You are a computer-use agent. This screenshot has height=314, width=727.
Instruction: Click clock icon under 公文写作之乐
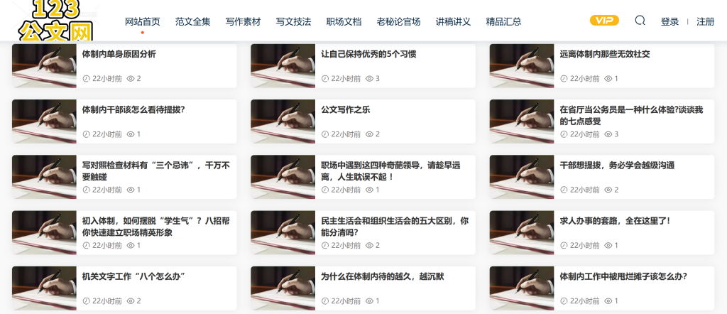pyautogui.click(x=324, y=134)
